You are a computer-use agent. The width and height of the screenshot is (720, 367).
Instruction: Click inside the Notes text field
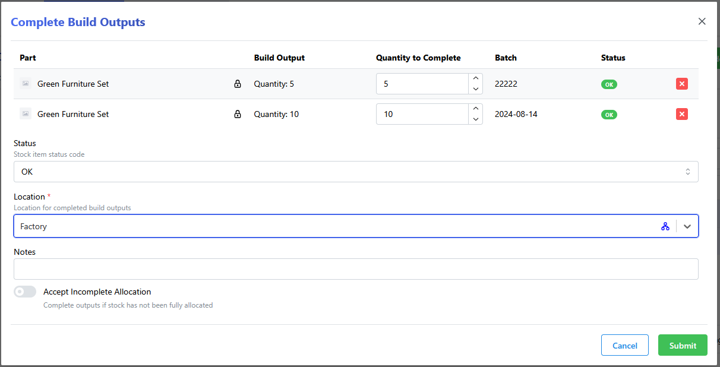pos(356,268)
